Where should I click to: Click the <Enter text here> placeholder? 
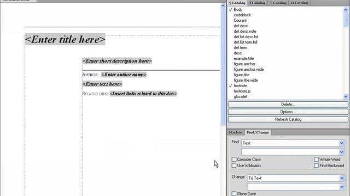pos(102,84)
